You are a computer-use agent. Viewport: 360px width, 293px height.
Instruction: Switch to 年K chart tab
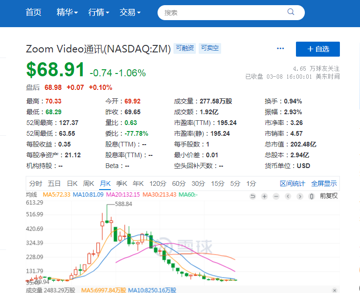(138, 183)
